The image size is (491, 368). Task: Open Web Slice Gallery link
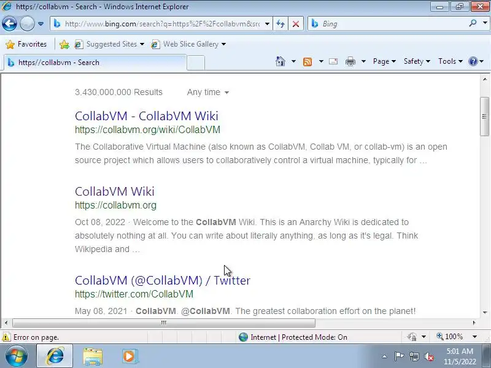(188, 44)
